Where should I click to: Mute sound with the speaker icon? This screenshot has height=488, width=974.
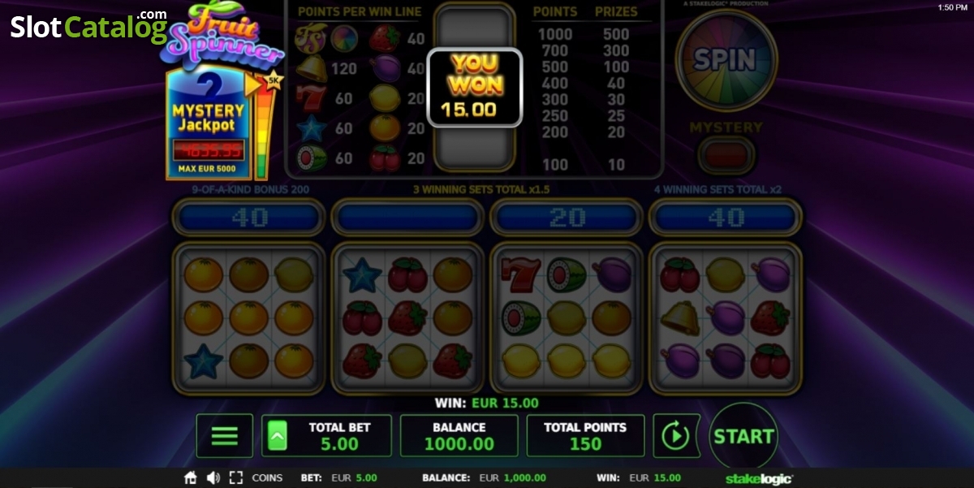pyautogui.click(x=213, y=478)
